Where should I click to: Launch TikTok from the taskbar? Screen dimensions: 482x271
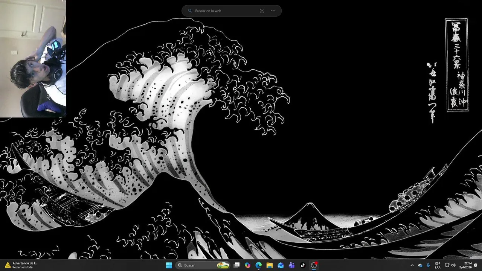[303, 265]
